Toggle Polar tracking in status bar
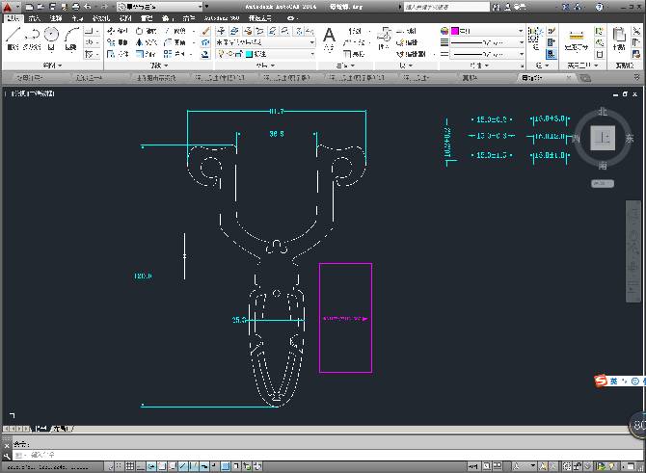This screenshot has height=473, width=646. (x=151, y=466)
